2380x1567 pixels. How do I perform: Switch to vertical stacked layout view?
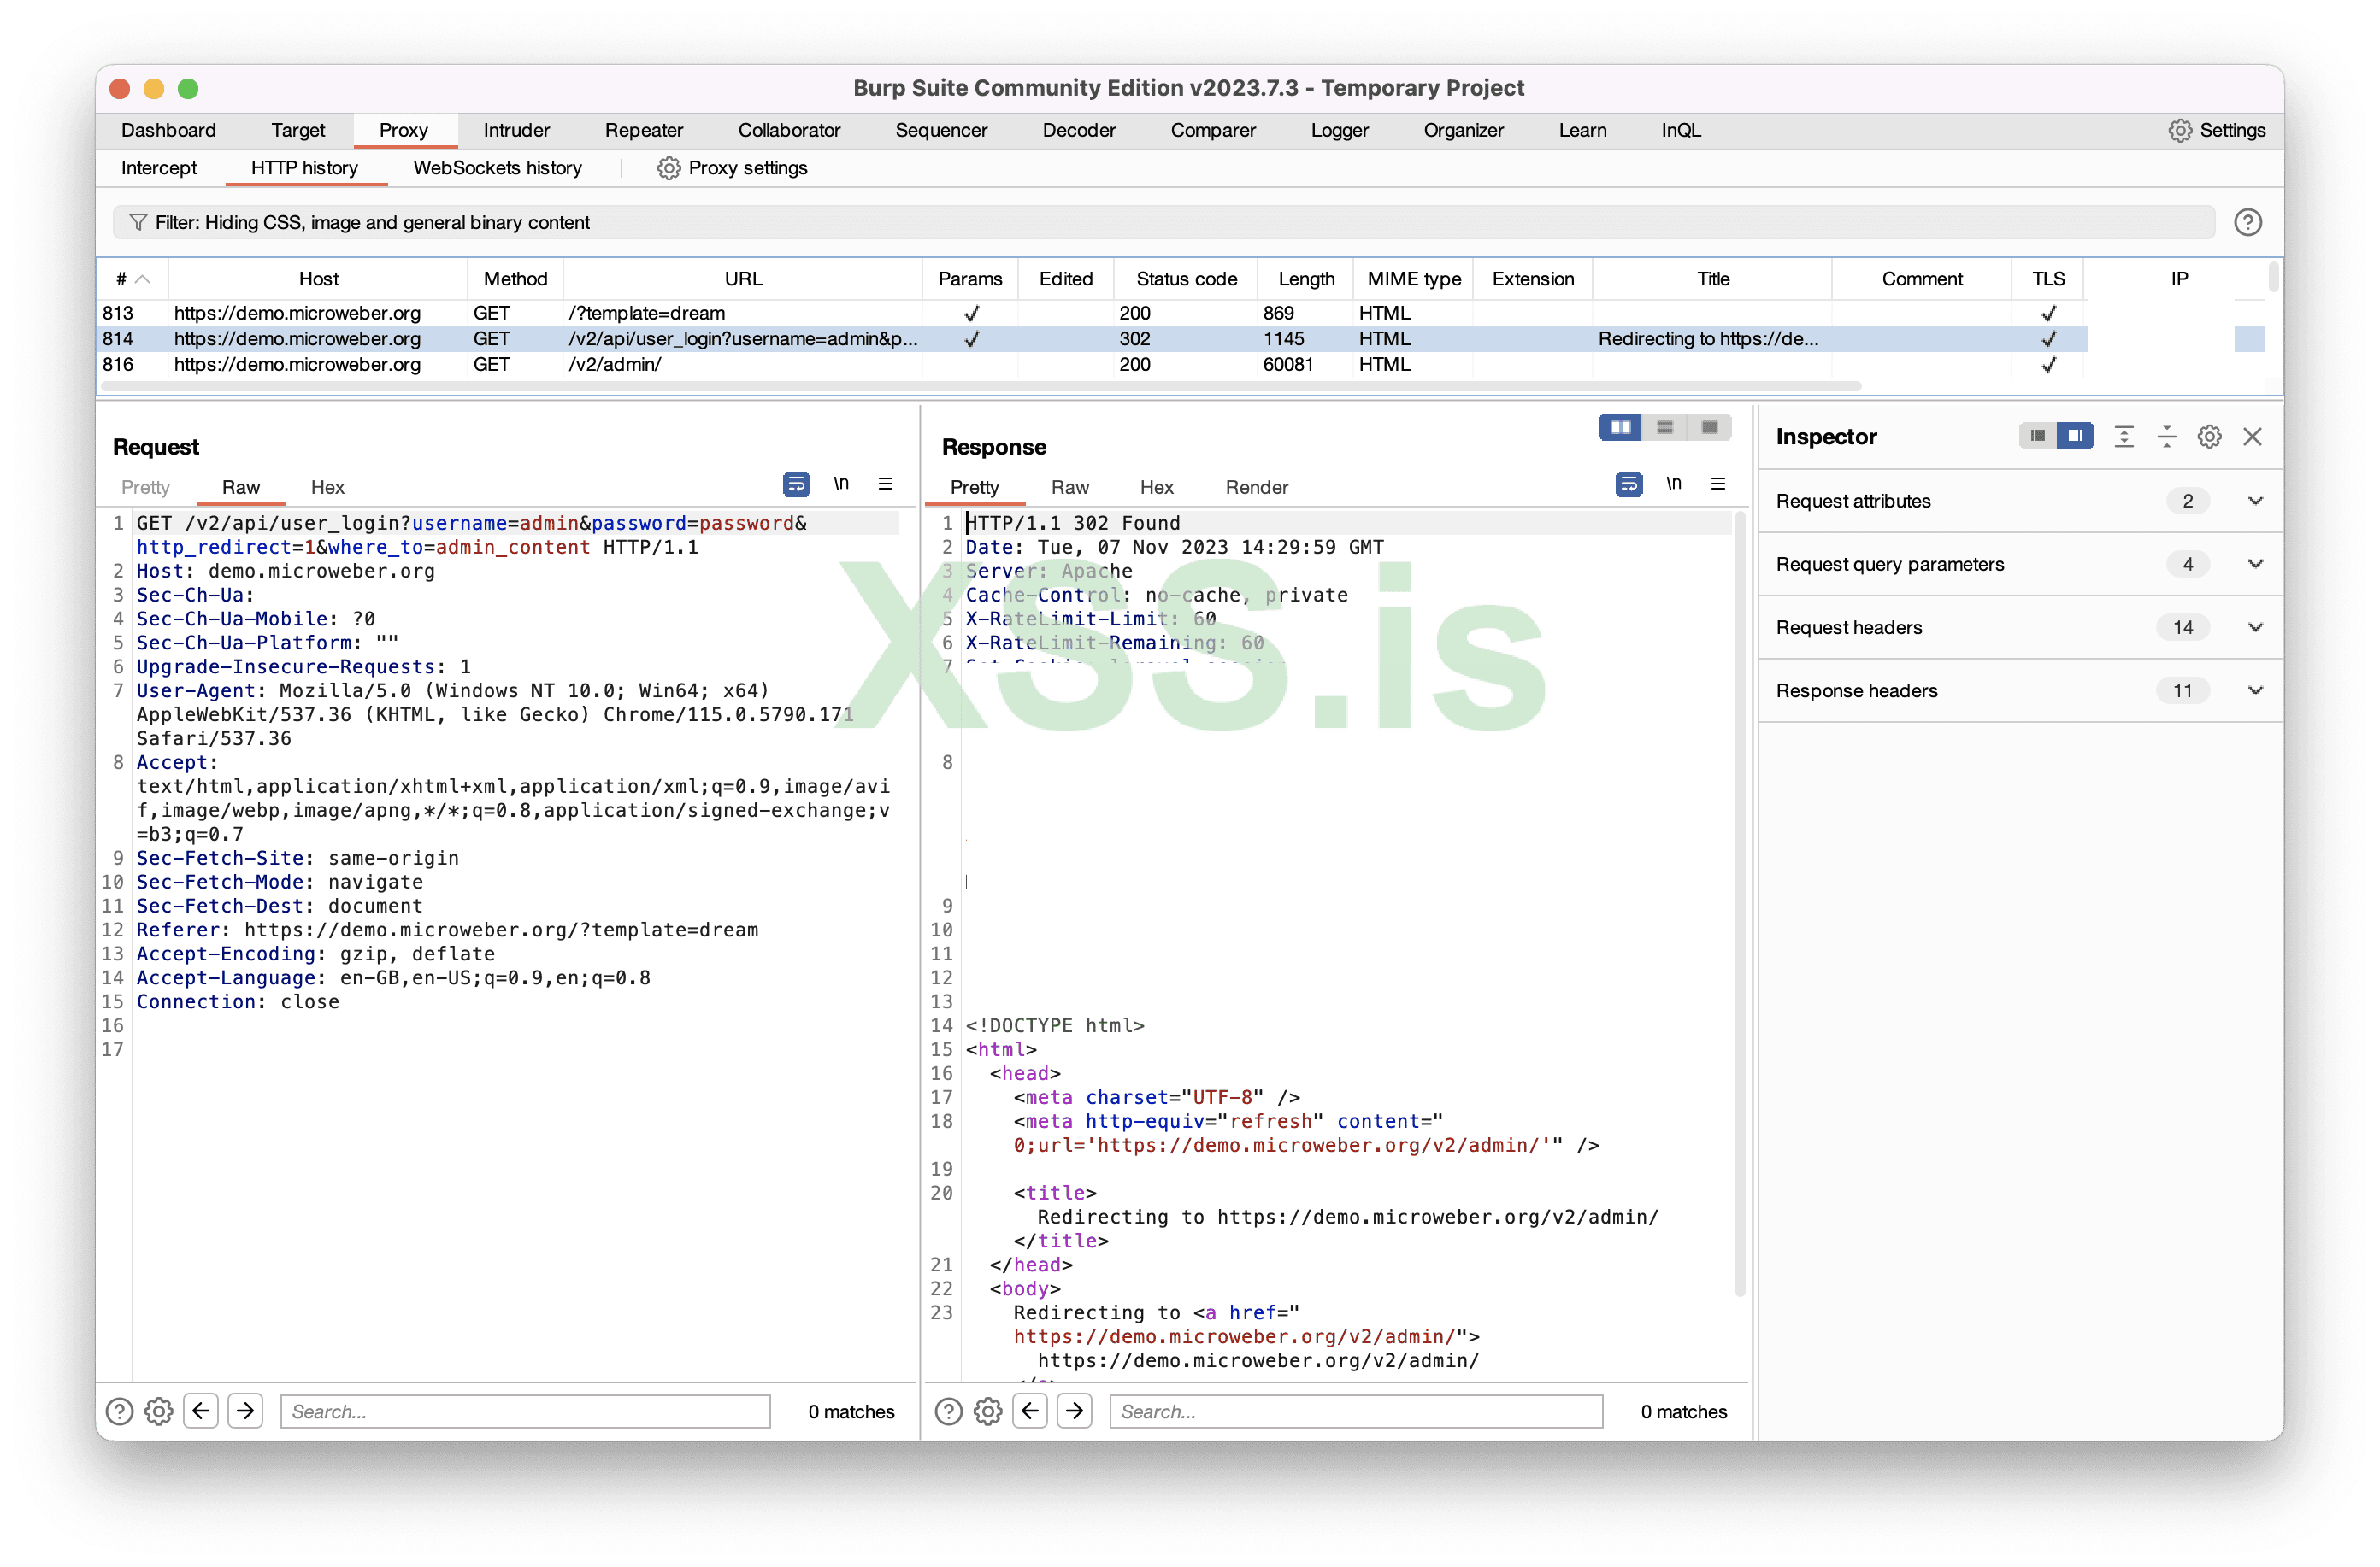1665,428
